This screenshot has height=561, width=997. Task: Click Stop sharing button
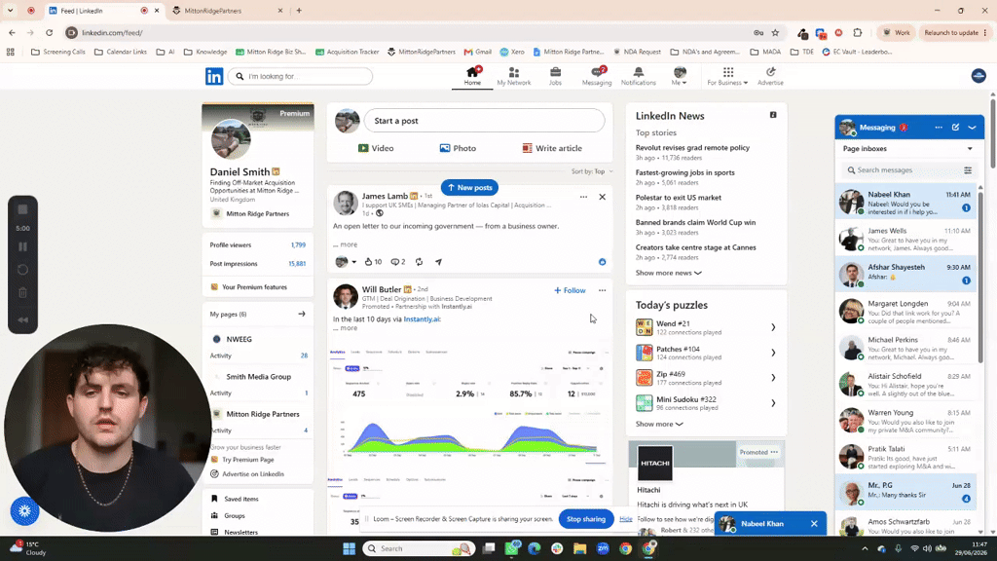click(585, 519)
